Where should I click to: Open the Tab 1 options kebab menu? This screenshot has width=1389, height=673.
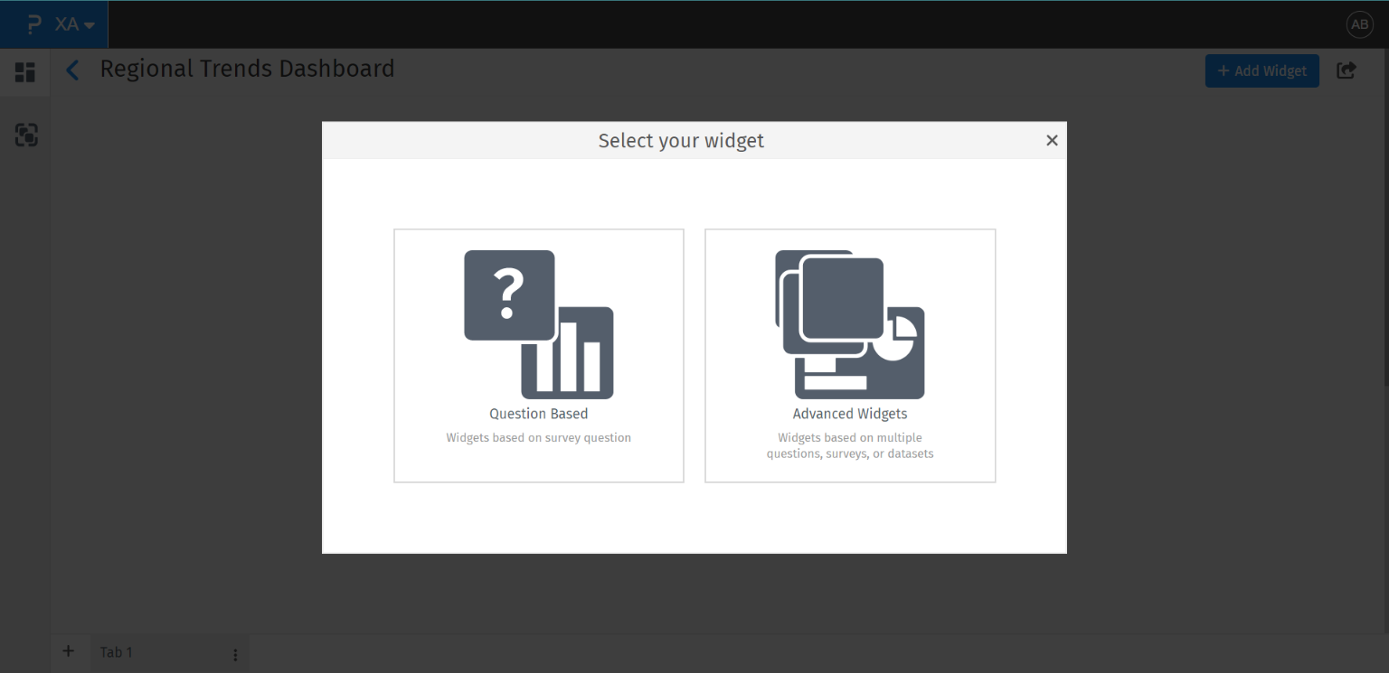(234, 652)
